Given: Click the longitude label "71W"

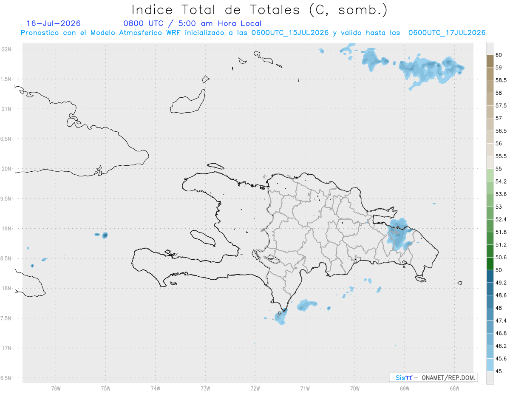Looking at the screenshot, I should 305,388.
